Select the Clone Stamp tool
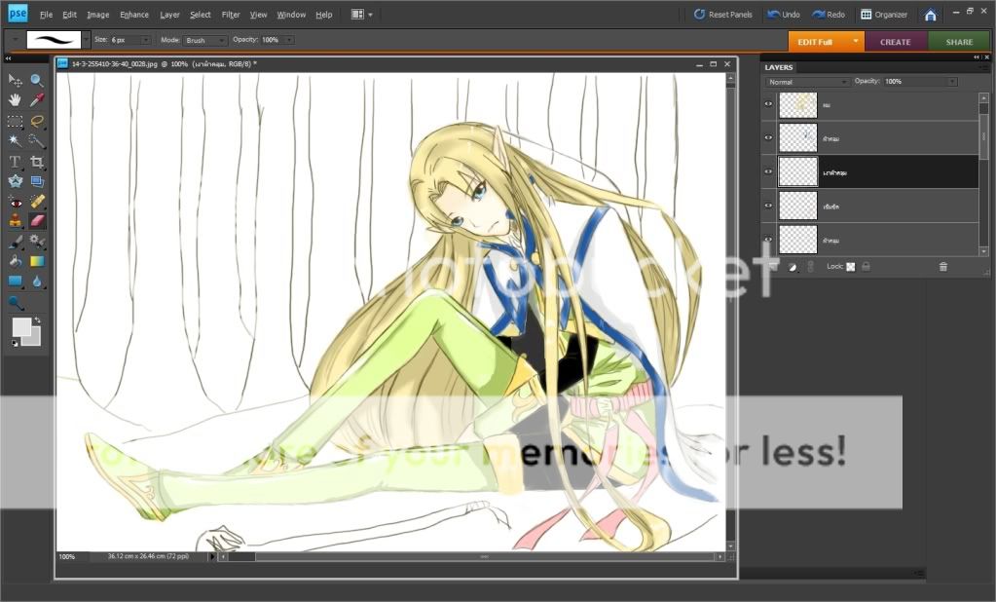The height and width of the screenshot is (602, 996). pos(16,221)
